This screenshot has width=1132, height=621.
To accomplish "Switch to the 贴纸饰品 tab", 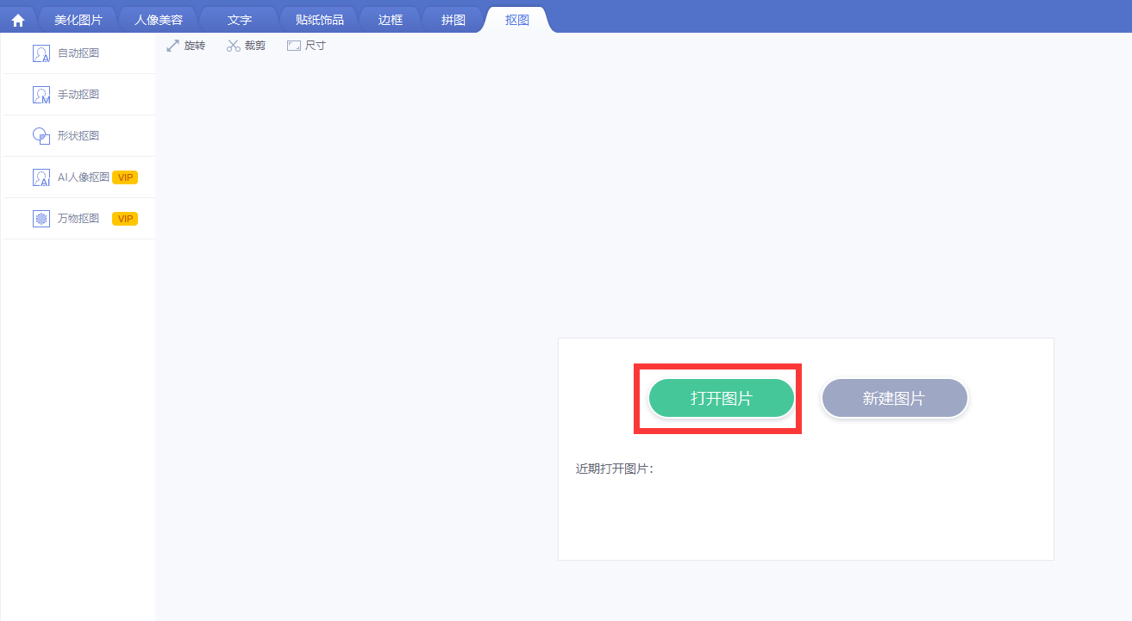I will click(319, 20).
